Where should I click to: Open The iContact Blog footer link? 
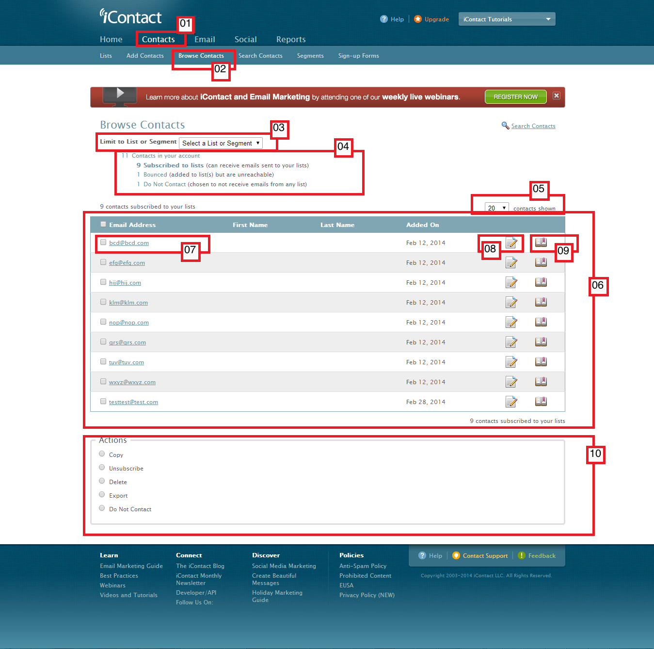(200, 566)
